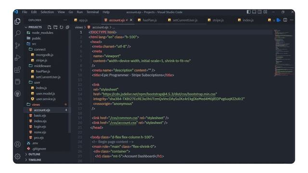
Task: Switch to the setCurrentUser.js tab
Action: [x=185, y=20]
